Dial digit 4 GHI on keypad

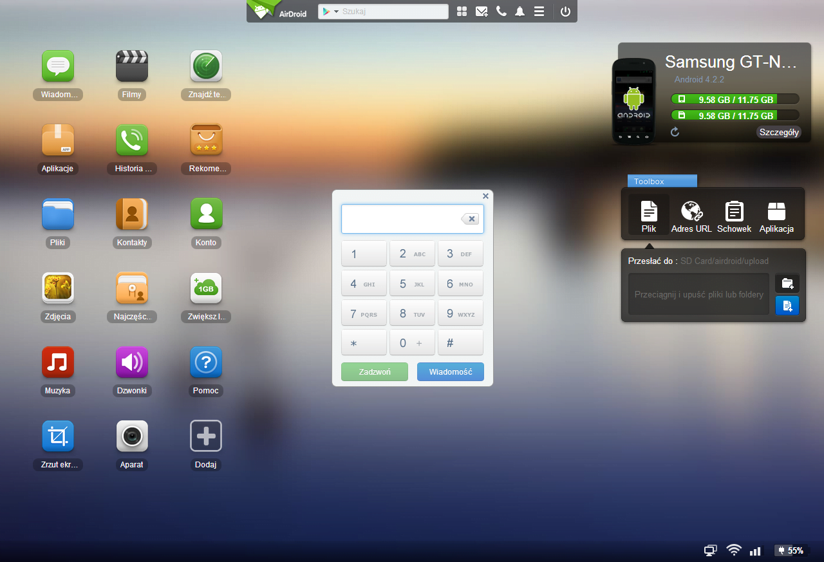tap(364, 283)
